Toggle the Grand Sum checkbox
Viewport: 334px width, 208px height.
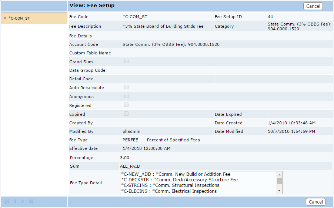pyautogui.click(x=126, y=61)
